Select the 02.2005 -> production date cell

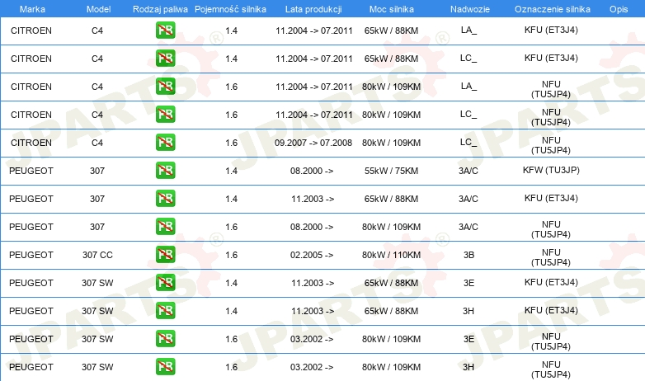(x=312, y=255)
